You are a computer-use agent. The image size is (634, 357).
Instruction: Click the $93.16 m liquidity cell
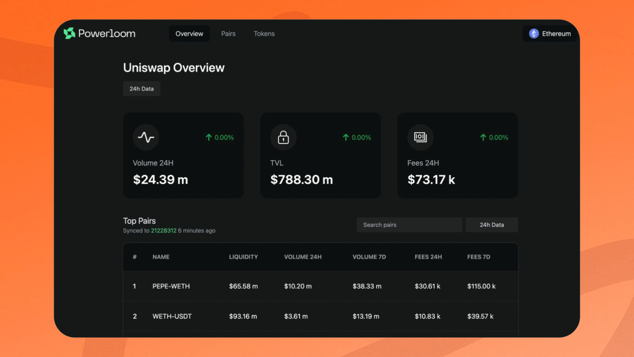tap(243, 316)
